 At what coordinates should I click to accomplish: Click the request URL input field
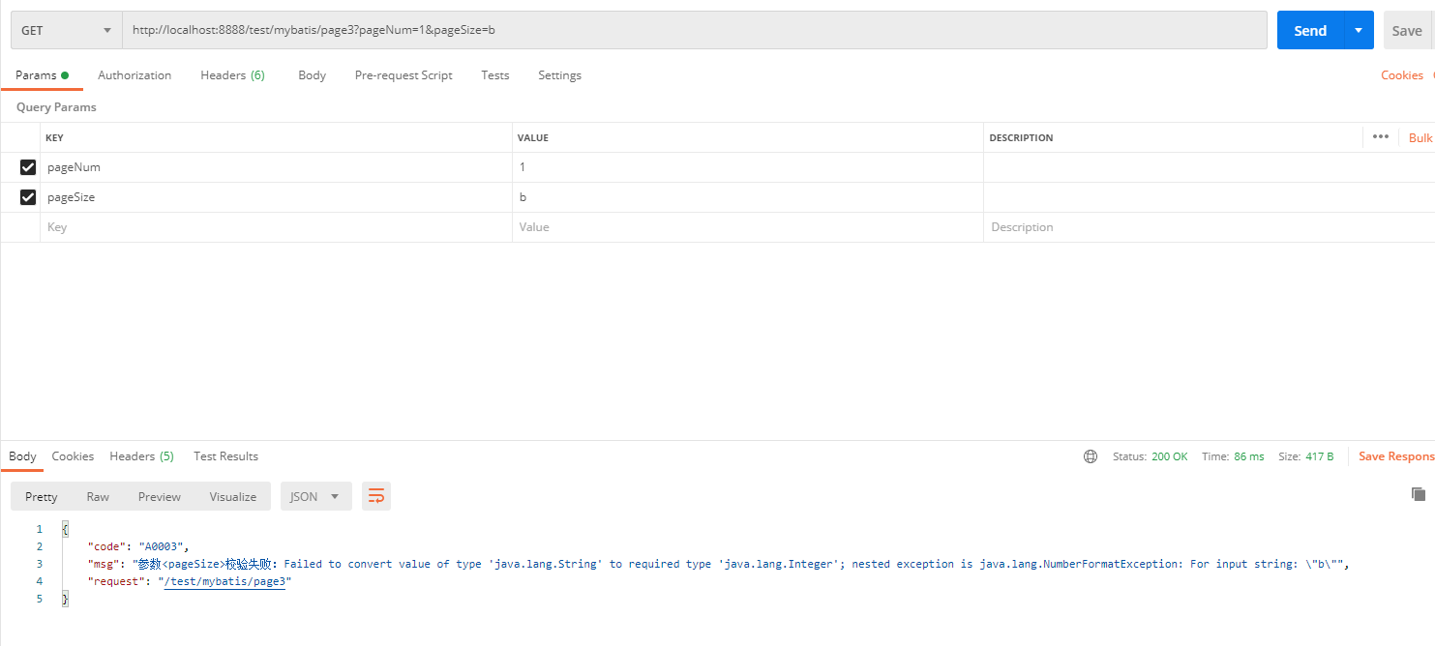click(695, 30)
